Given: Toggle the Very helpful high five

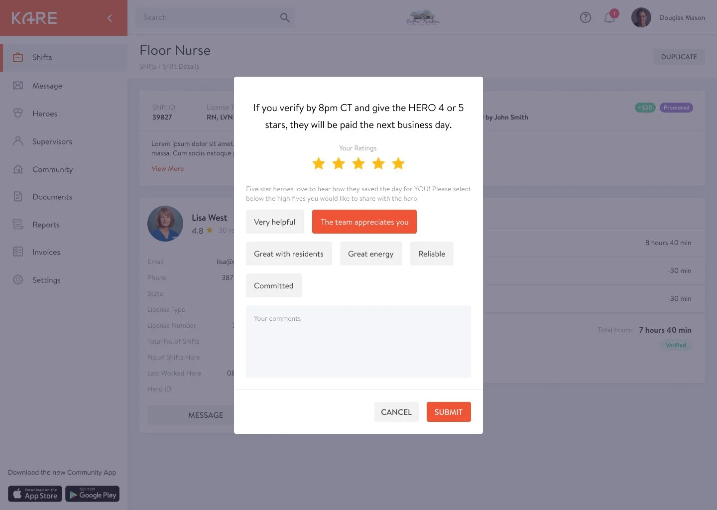Looking at the screenshot, I should point(275,222).
